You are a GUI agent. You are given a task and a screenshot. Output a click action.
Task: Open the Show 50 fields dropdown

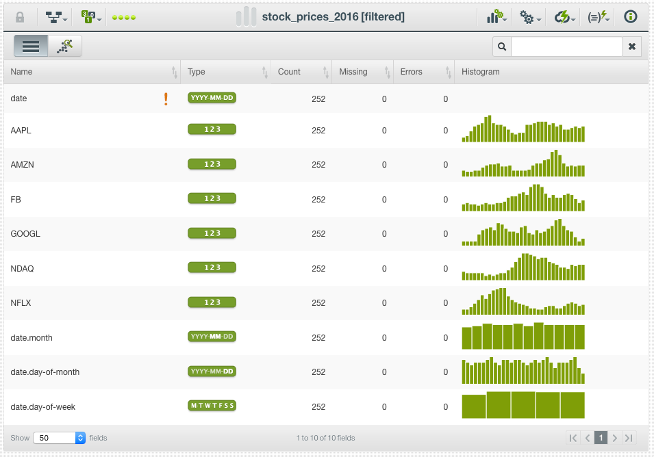pos(59,438)
